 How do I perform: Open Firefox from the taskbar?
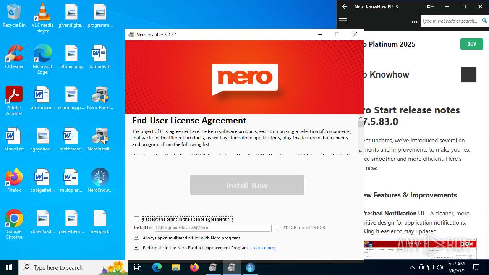click(x=194, y=267)
